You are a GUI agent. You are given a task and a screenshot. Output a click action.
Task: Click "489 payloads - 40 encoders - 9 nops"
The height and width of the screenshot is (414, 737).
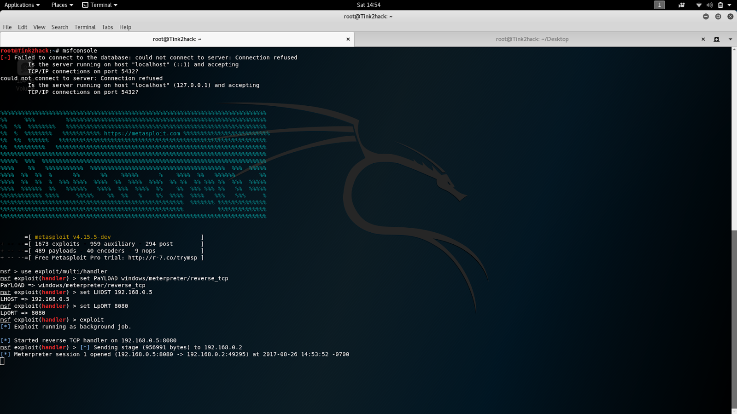95,251
